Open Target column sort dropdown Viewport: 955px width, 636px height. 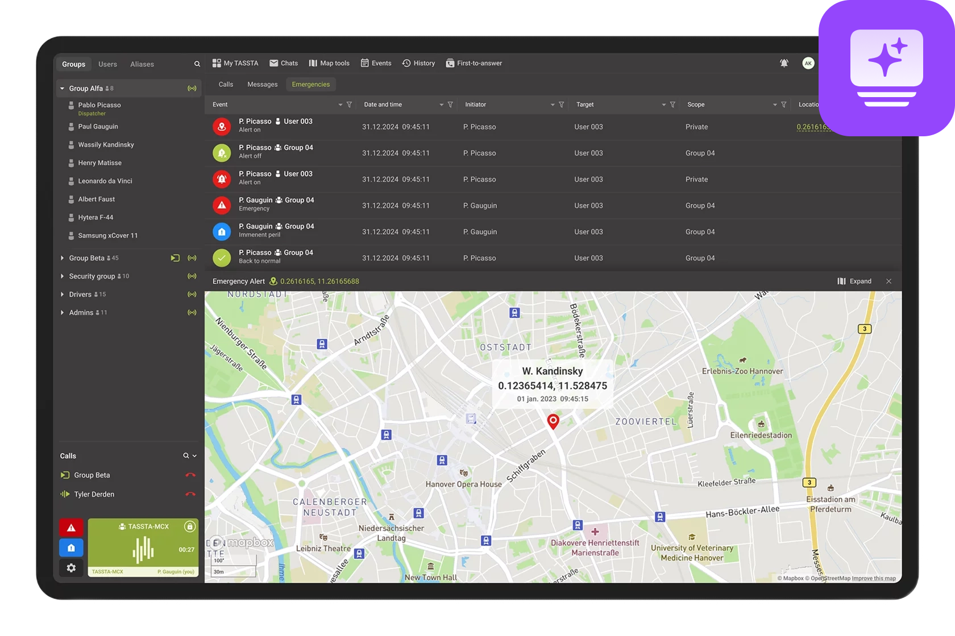(x=664, y=104)
